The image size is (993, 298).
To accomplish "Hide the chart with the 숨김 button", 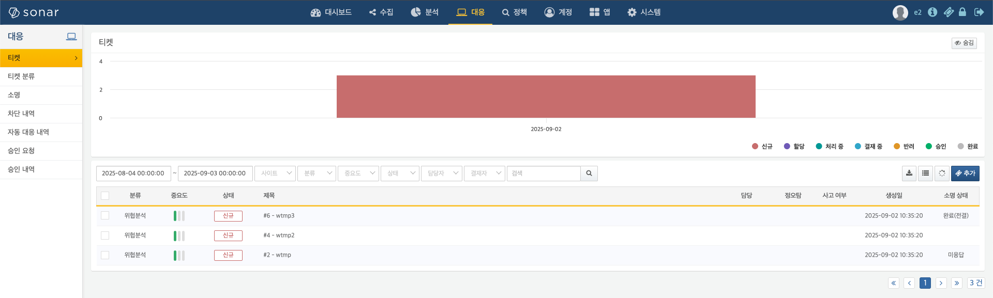I will (964, 43).
